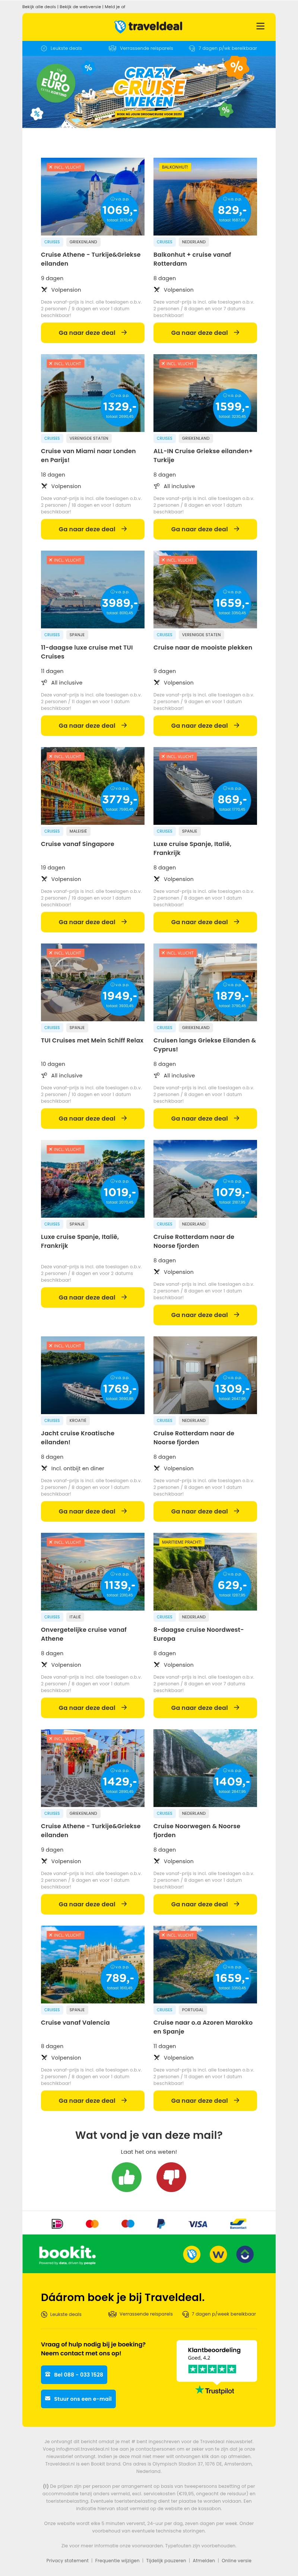Image resolution: width=298 pixels, height=2576 pixels.
Task: Click 'Stuur ons een e-mail' button
Action: [x=78, y=2398]
